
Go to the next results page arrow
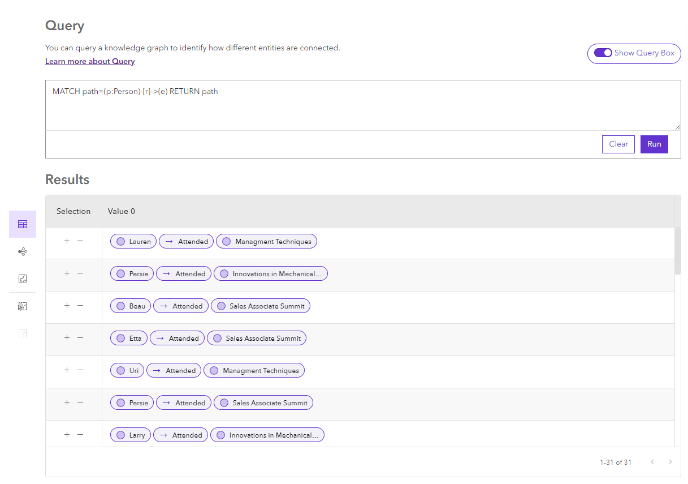coord(670,462)
